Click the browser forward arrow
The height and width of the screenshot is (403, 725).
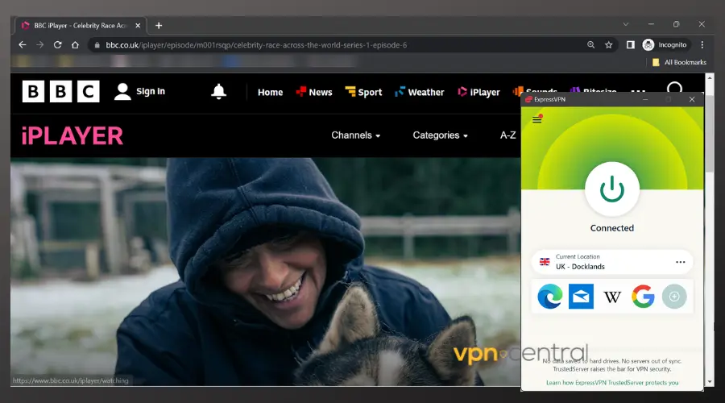(39, 45)
